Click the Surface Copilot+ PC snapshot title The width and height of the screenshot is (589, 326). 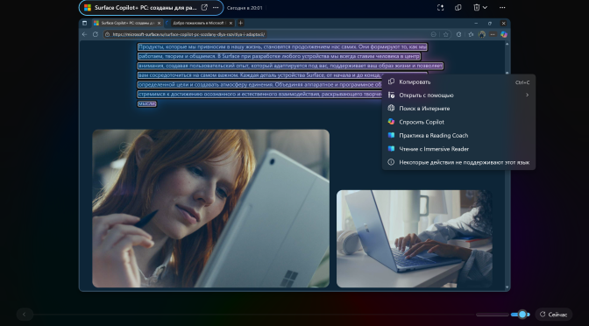(145, 8)
